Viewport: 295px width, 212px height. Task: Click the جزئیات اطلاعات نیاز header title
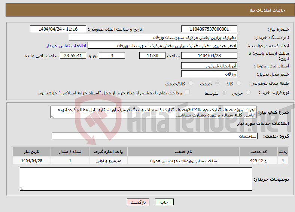coord(267,10)
